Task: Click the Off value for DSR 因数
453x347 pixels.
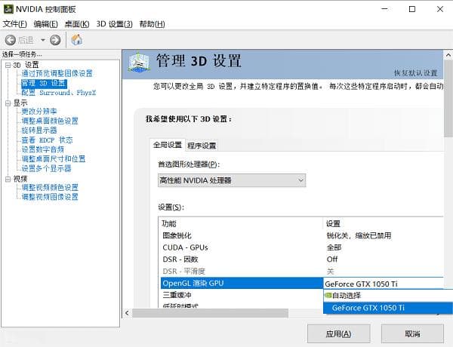Action: (x=332, y=259)
